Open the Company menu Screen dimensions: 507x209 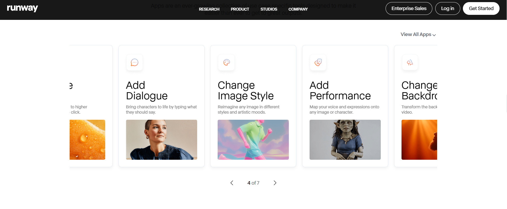pyautogui.click(x=298, y=9)
